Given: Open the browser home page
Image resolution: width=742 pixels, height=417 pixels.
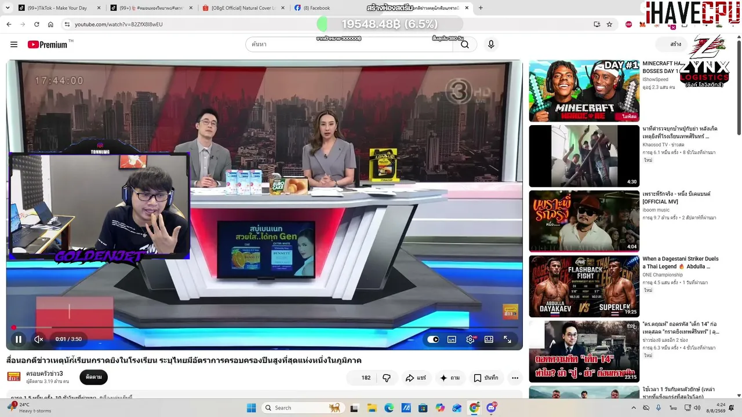Looking at the screenshot, I should pyautogui.click(x=50, y=24).
